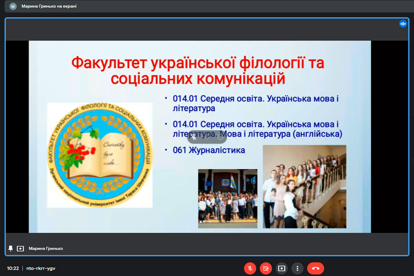This screenshot has width=414, height=276.
Task: Click the faculty emblem logo on slide
Action: click(100, 155)
